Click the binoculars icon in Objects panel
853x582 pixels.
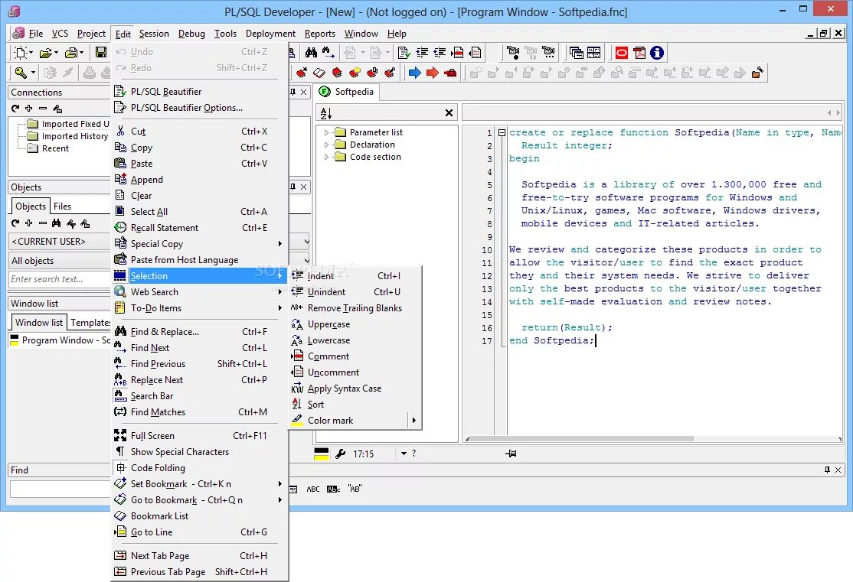tap(56, 223)
